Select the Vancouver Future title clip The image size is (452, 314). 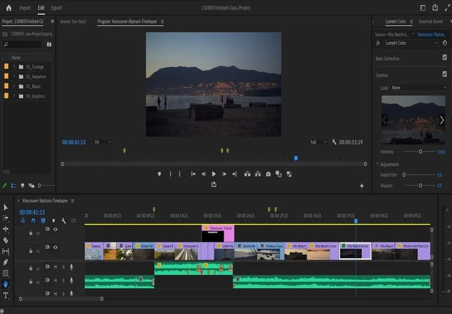(x=218, y=228)
